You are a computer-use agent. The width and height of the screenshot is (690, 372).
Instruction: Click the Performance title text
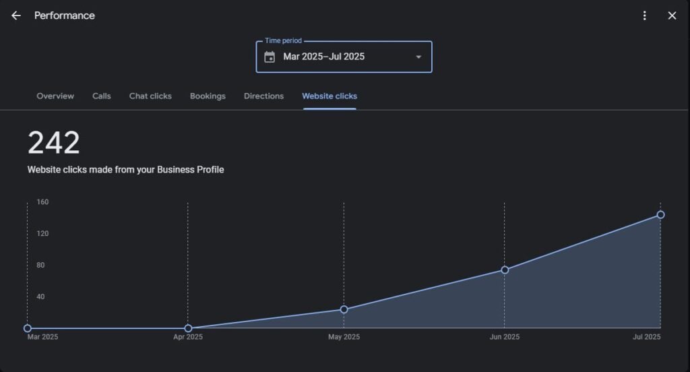pos(65,15)
